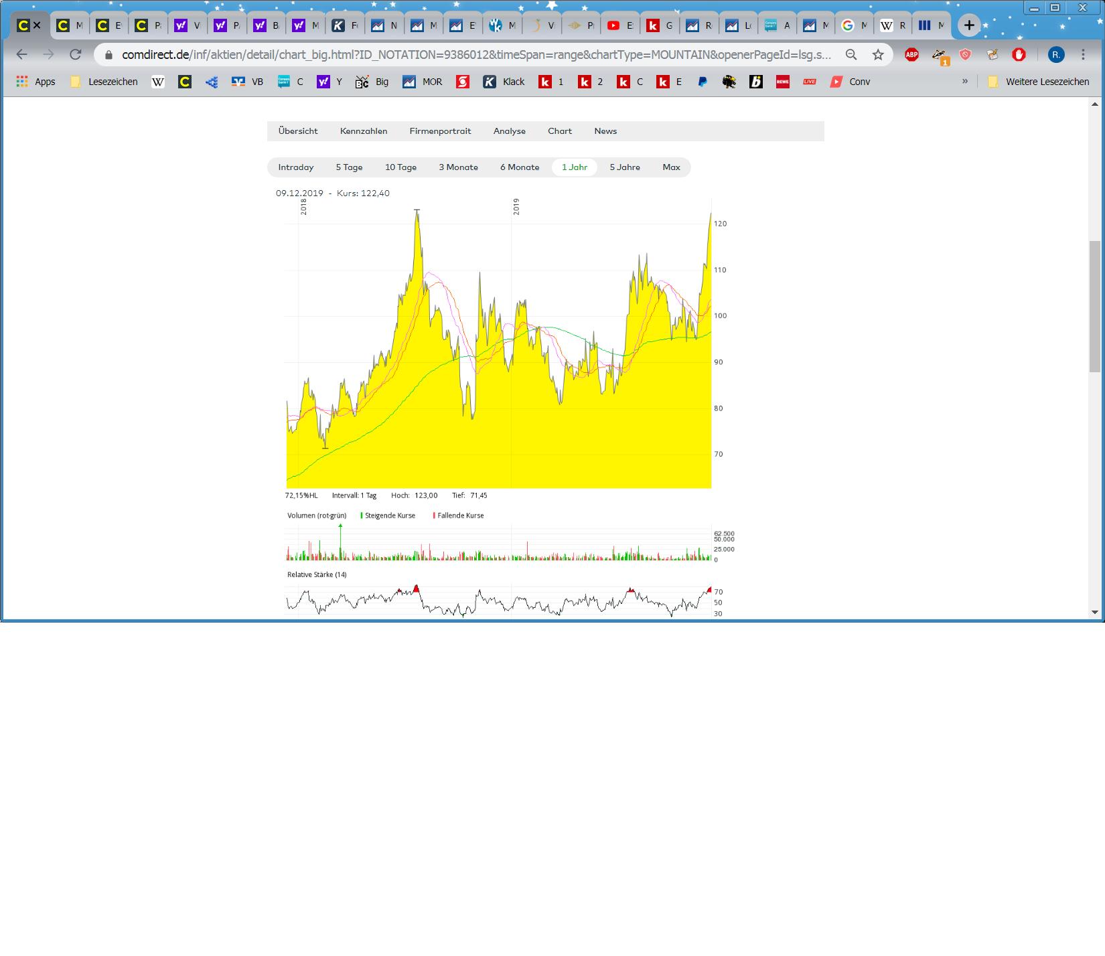Open the Analyse section
The width and height of the screenshot is (1105, 956).
pyautogui.click(x=510, y=131)
